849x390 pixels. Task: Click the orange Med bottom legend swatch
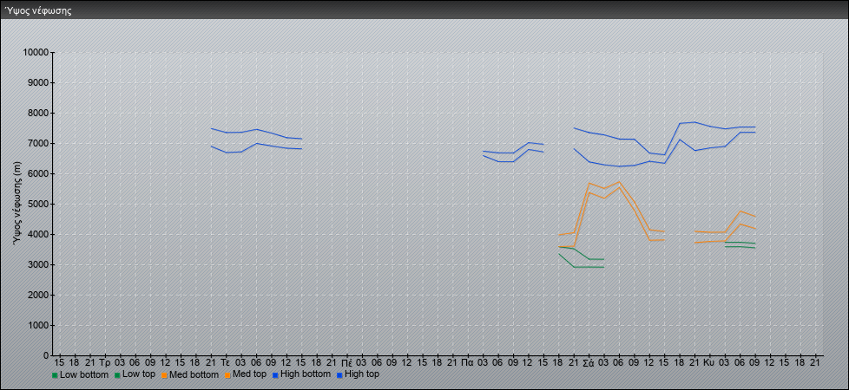click(x=164, y=375)
